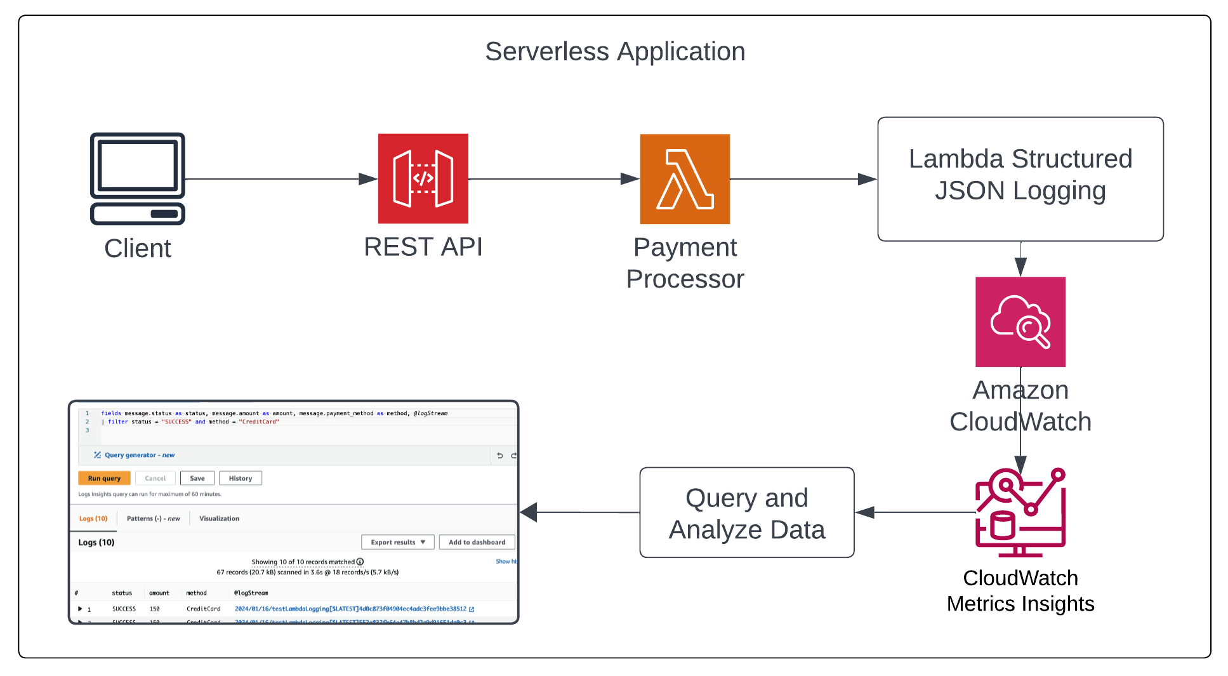Undo the last query edit

coord(500,456)
